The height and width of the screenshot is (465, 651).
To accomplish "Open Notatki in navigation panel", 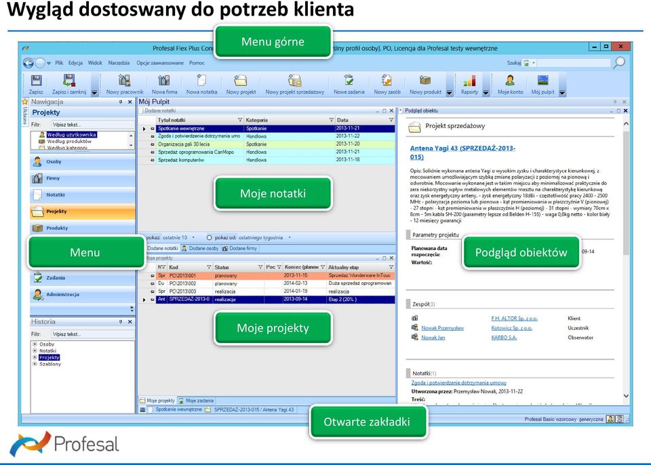I will click(x=83, y=195).
